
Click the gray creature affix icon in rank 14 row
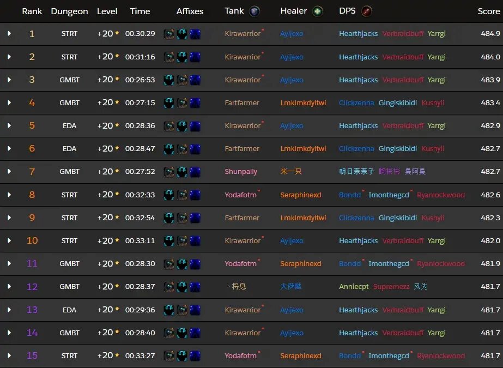[169, 333]
